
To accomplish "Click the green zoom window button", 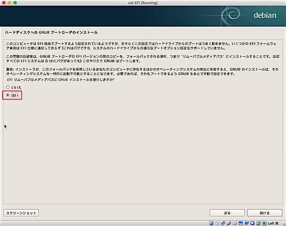I will [15, 3].
